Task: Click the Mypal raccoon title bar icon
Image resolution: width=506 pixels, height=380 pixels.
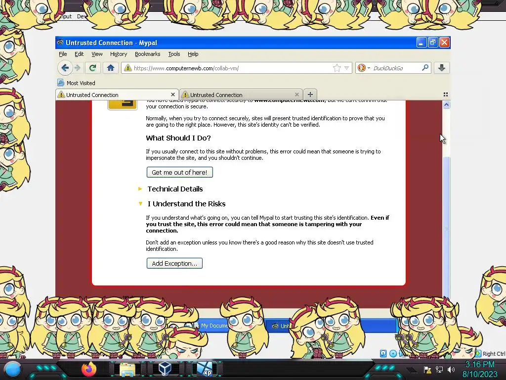Action: 60,43
